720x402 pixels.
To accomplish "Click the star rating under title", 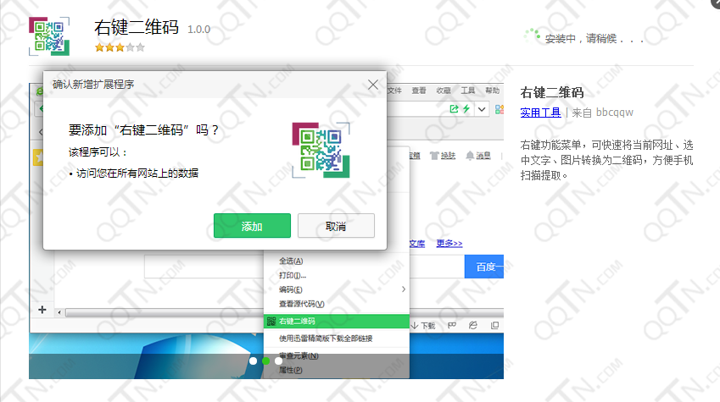I will 120,47.
